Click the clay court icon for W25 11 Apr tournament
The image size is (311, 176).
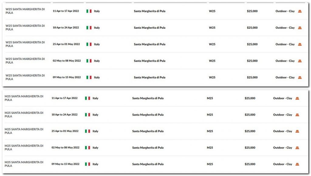coord(300,11)
